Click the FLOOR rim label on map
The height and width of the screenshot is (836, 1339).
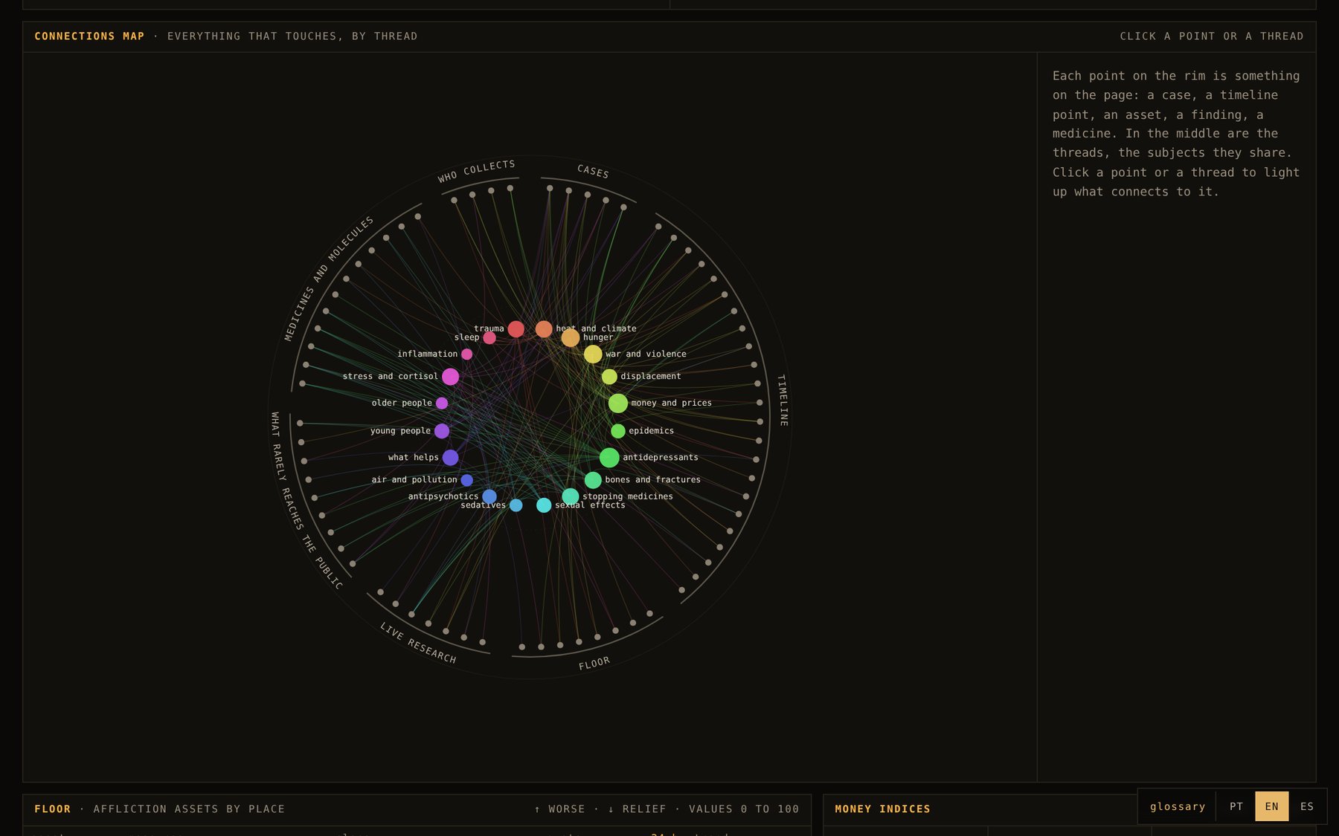[594, 663]
